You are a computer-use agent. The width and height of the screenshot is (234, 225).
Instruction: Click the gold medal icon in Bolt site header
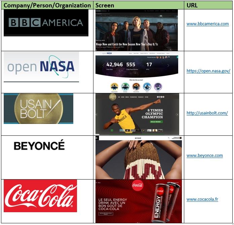113,97
